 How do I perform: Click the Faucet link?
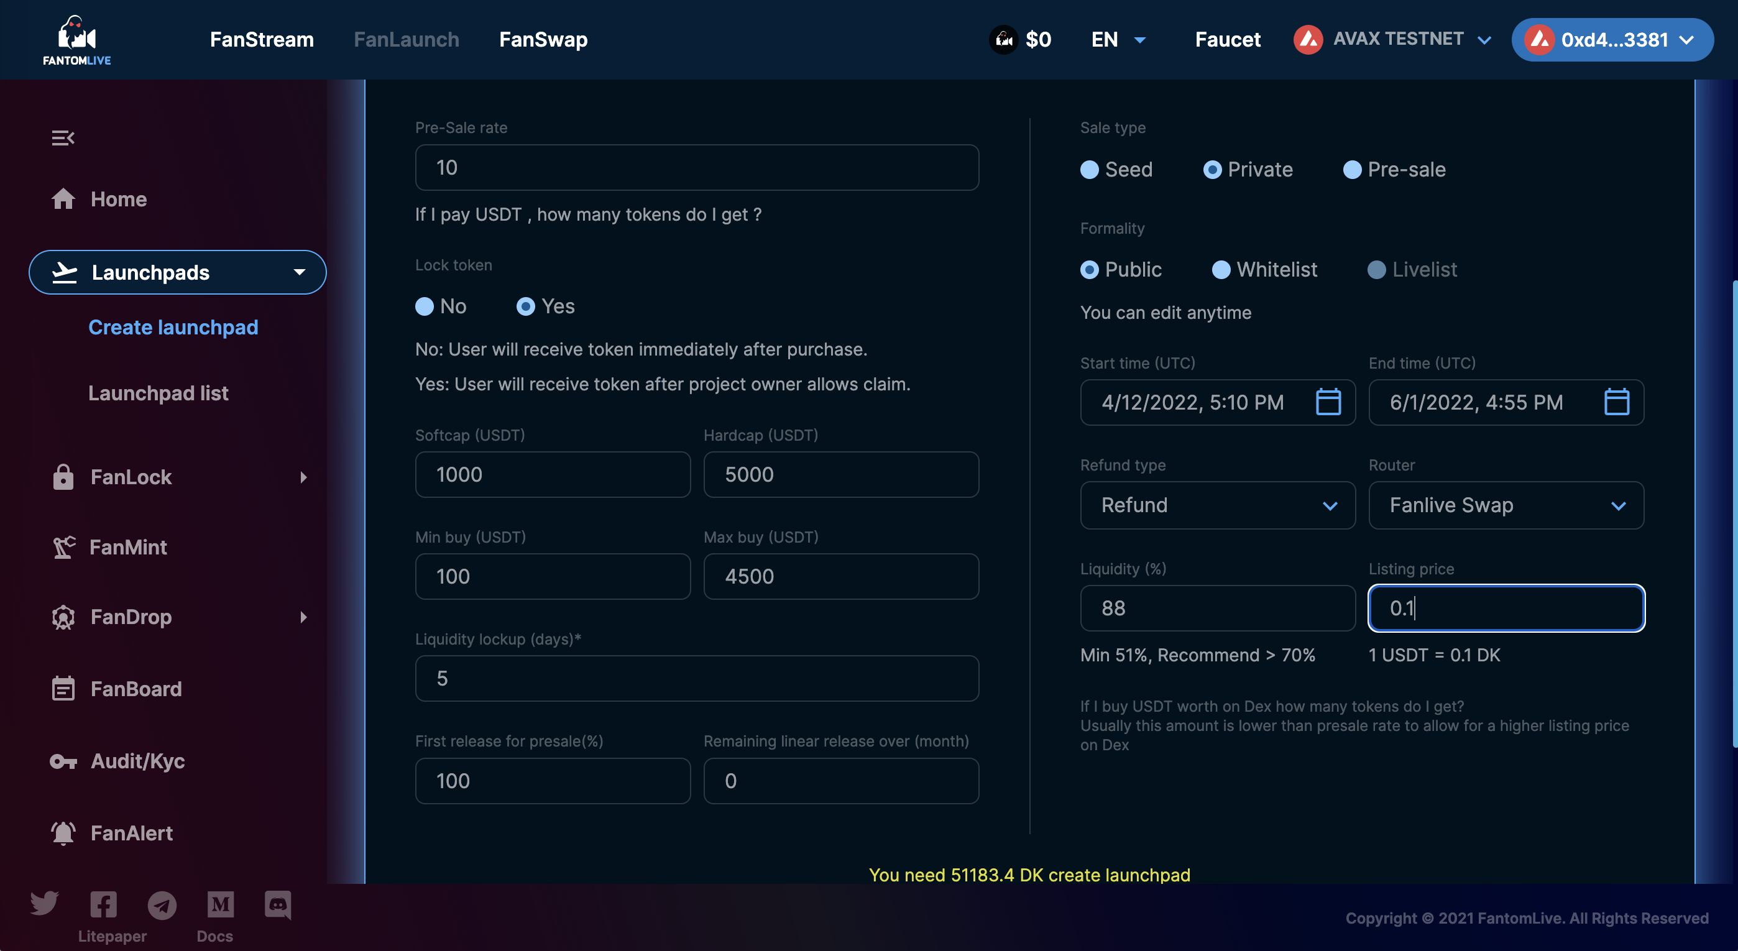(x=1227, y=39)
